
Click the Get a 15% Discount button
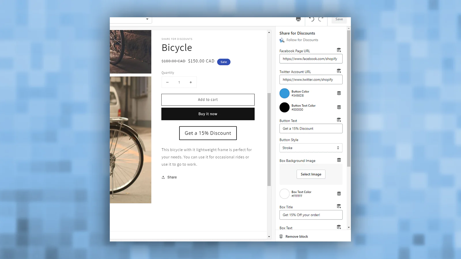pos(208,133)
